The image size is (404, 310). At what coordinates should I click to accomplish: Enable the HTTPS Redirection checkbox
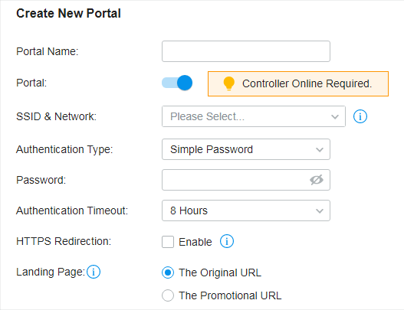(x=168, y=242)
